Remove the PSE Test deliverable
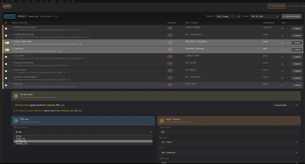305x164 pixels. click(296, 85)
